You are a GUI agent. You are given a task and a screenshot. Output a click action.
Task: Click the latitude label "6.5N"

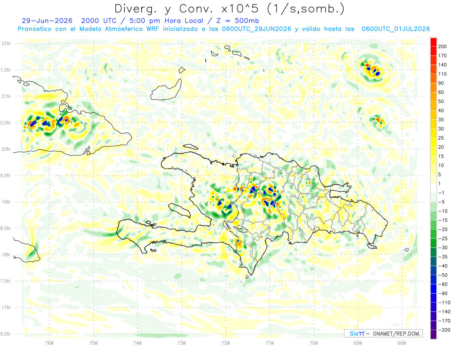[5, 334]
